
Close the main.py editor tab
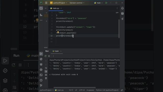[61, 8]
